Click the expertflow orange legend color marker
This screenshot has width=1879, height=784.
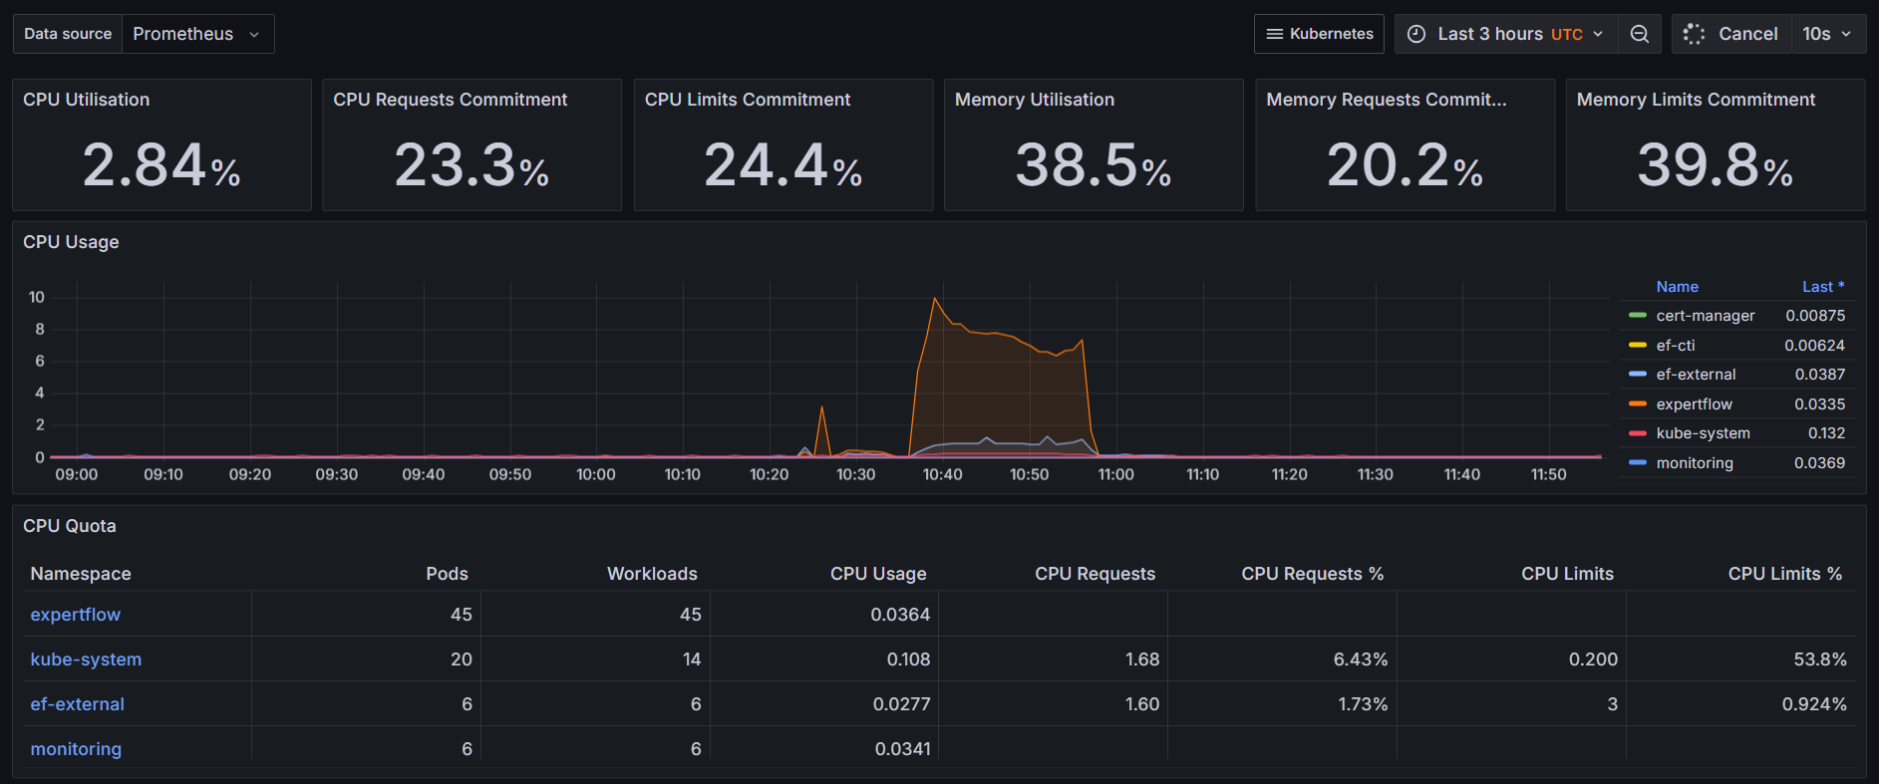coord(1637,404)
